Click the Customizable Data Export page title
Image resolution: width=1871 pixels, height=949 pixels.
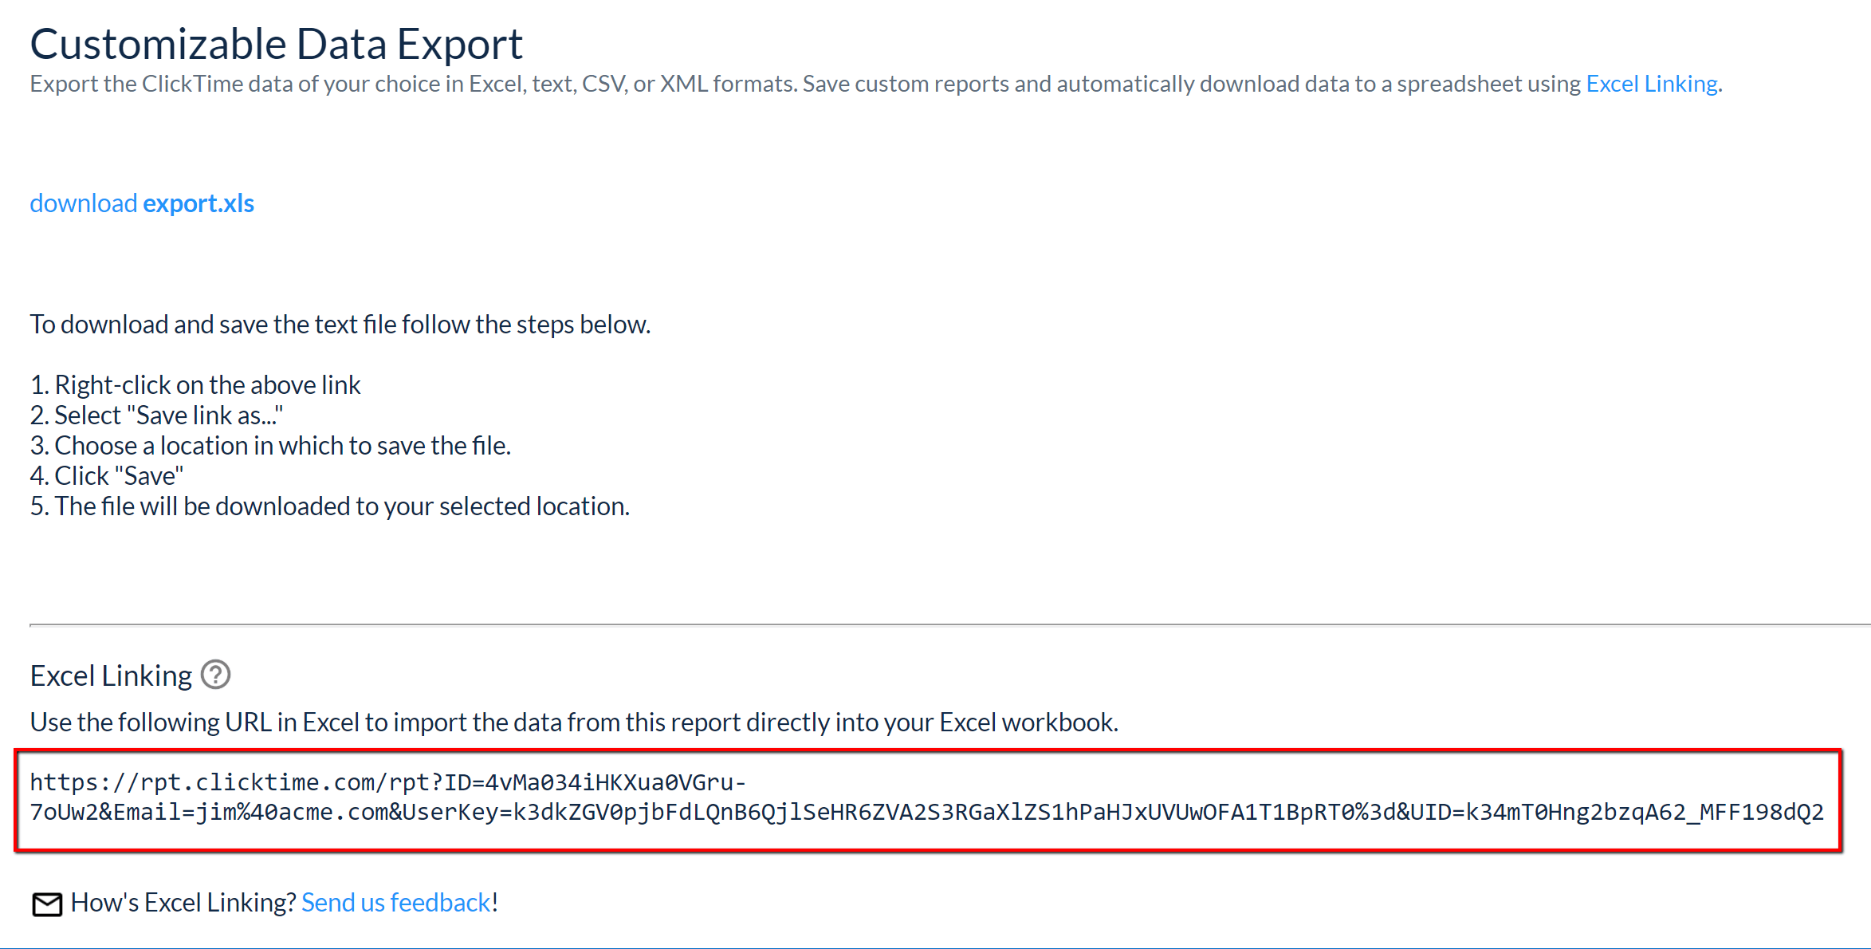pos(277,44)
